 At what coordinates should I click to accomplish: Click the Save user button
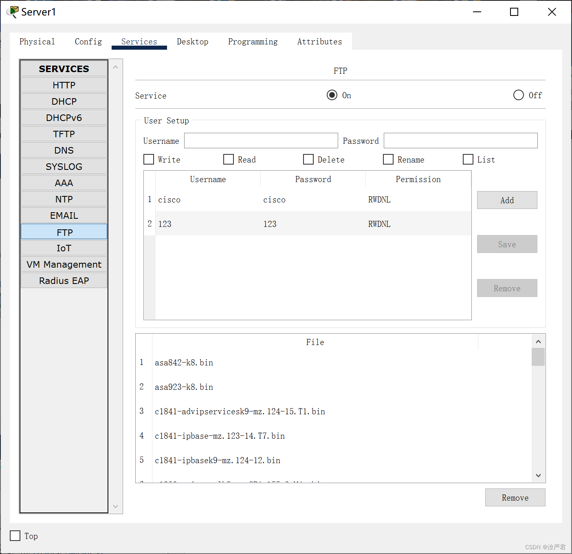tap(507, 244)
